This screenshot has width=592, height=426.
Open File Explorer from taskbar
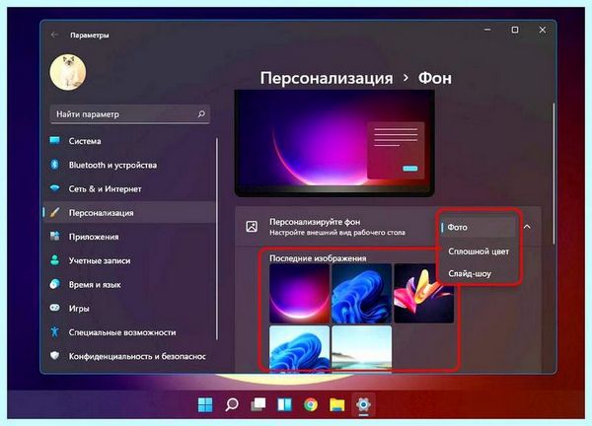(337, 405)
